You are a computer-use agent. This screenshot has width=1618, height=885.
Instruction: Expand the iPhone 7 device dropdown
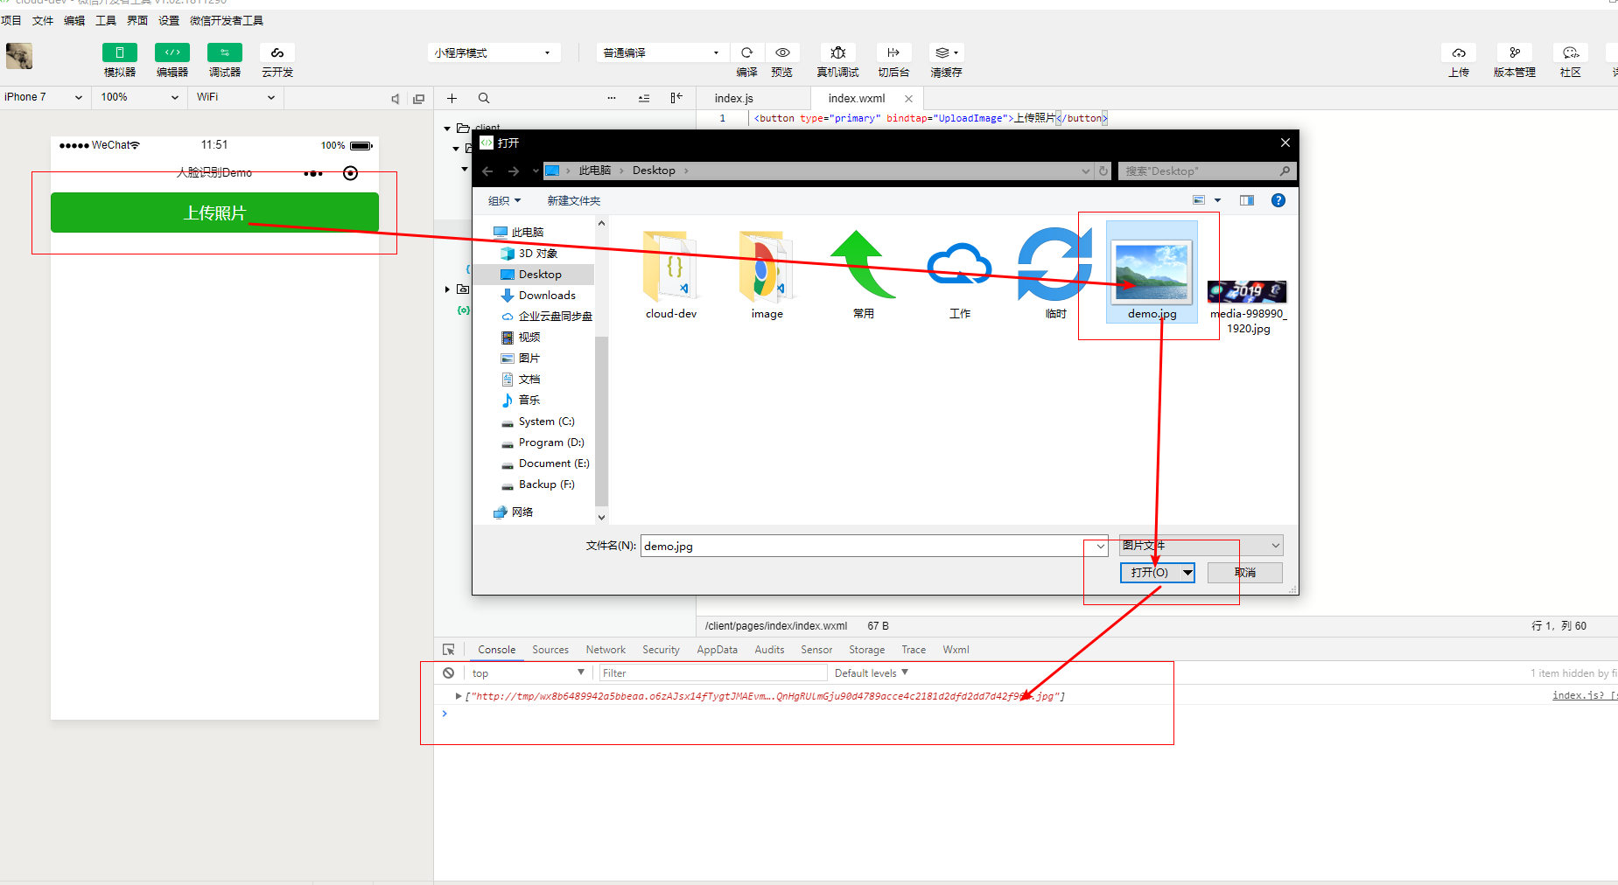click(44, 97)
